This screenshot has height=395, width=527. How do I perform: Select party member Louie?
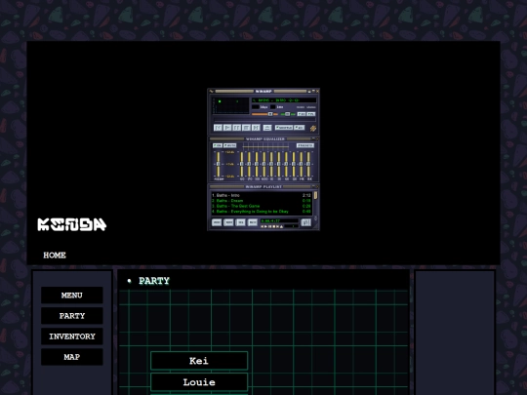pyautogui.click(x=199, y=382)
